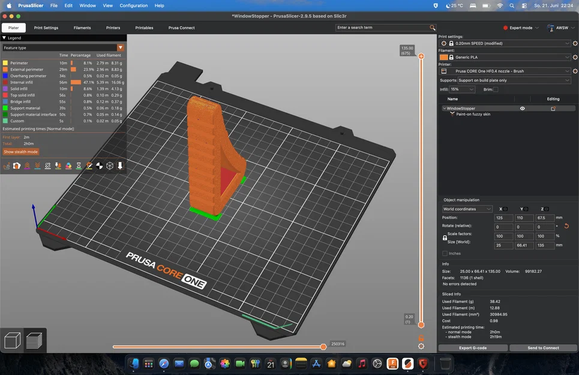Open Printer preset dropdown
Image resolution: width=579 pixels, height=375 pixels.
pyautogui.click(x=505, y=71)
